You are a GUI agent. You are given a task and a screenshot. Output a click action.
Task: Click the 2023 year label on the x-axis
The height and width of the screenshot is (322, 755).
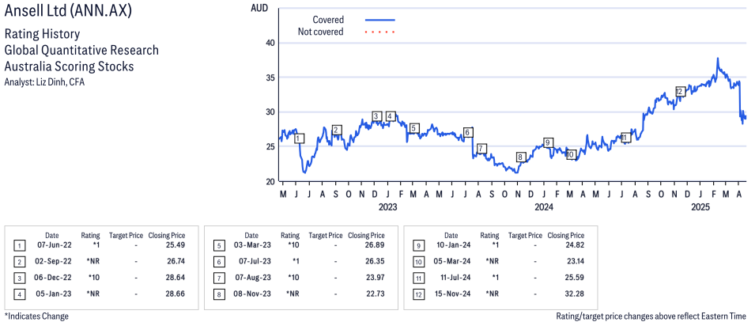[387, 207]
